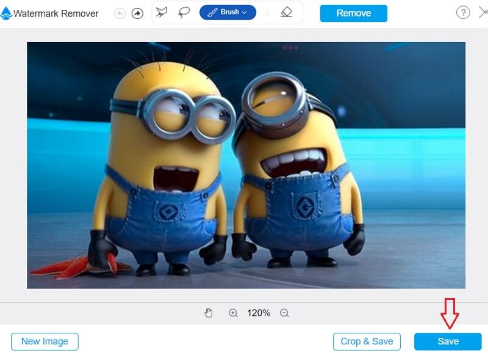
Task: Zoom in with the plus magnifier
Action: point(233,313)
